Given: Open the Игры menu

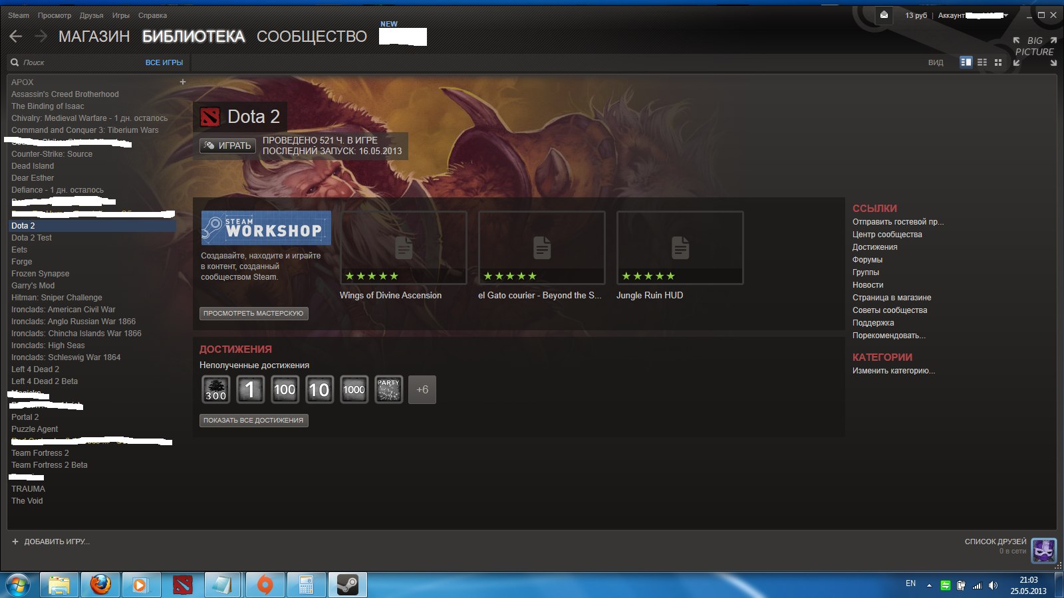Looking at the screenshot, I should 121,15.
